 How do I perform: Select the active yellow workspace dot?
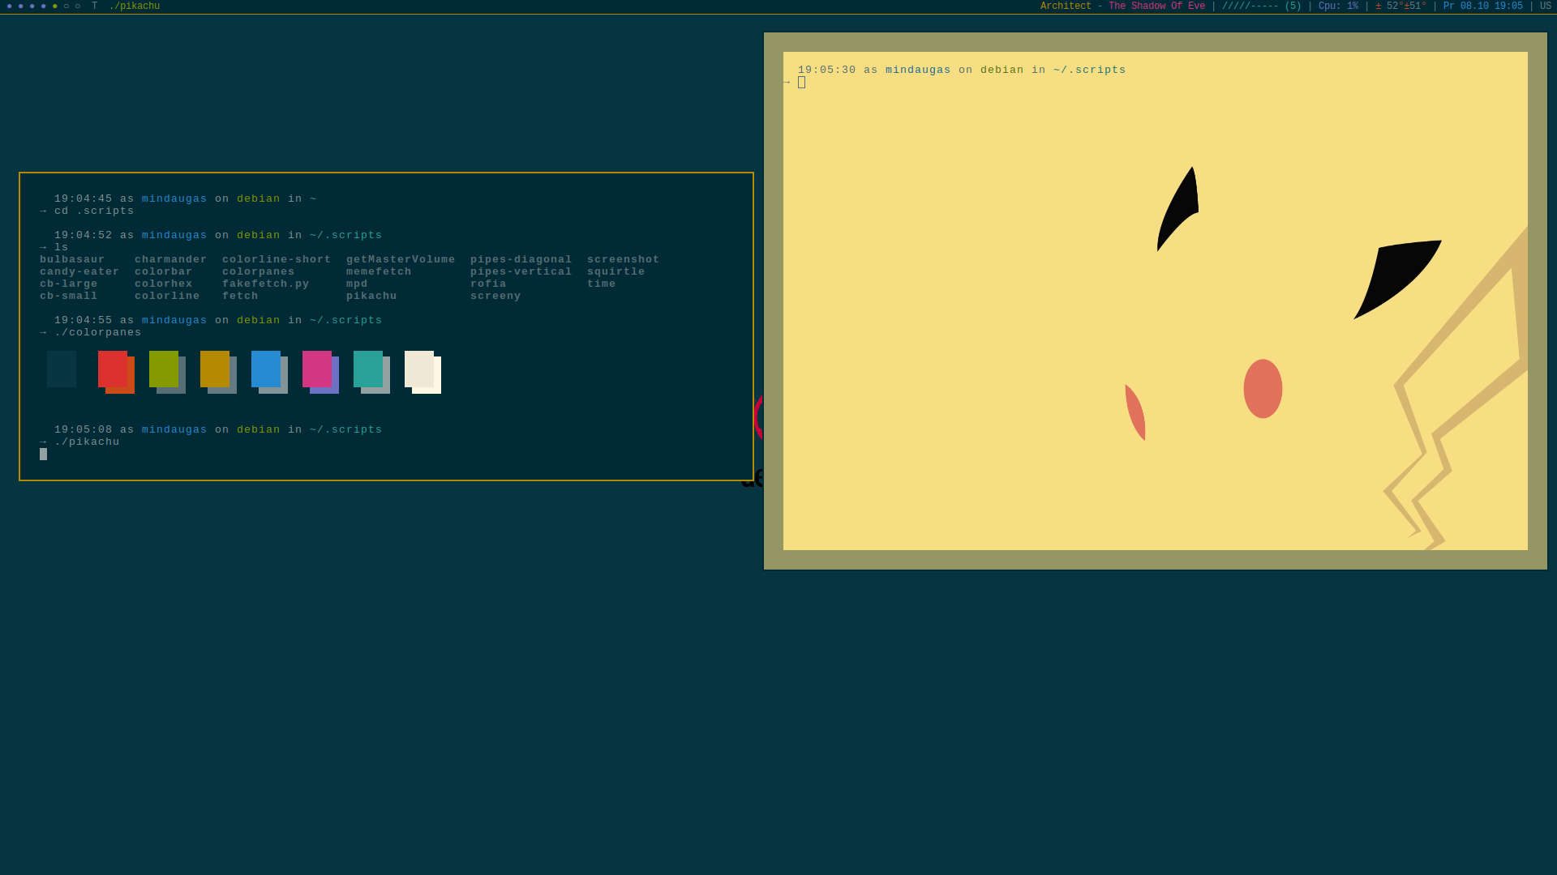click(55, 6)
